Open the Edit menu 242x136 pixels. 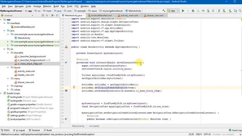pyautogui.click(x=3, y=6)
